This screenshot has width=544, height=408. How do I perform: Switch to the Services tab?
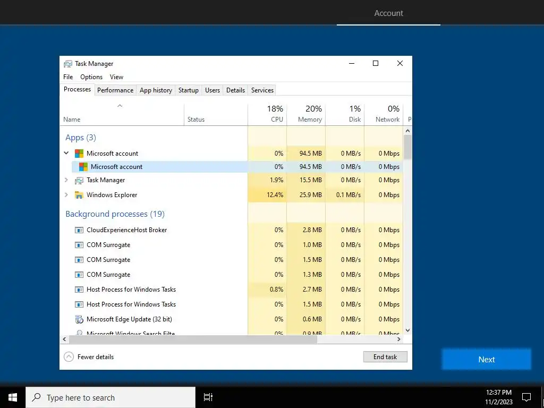[x=262, y=90]
